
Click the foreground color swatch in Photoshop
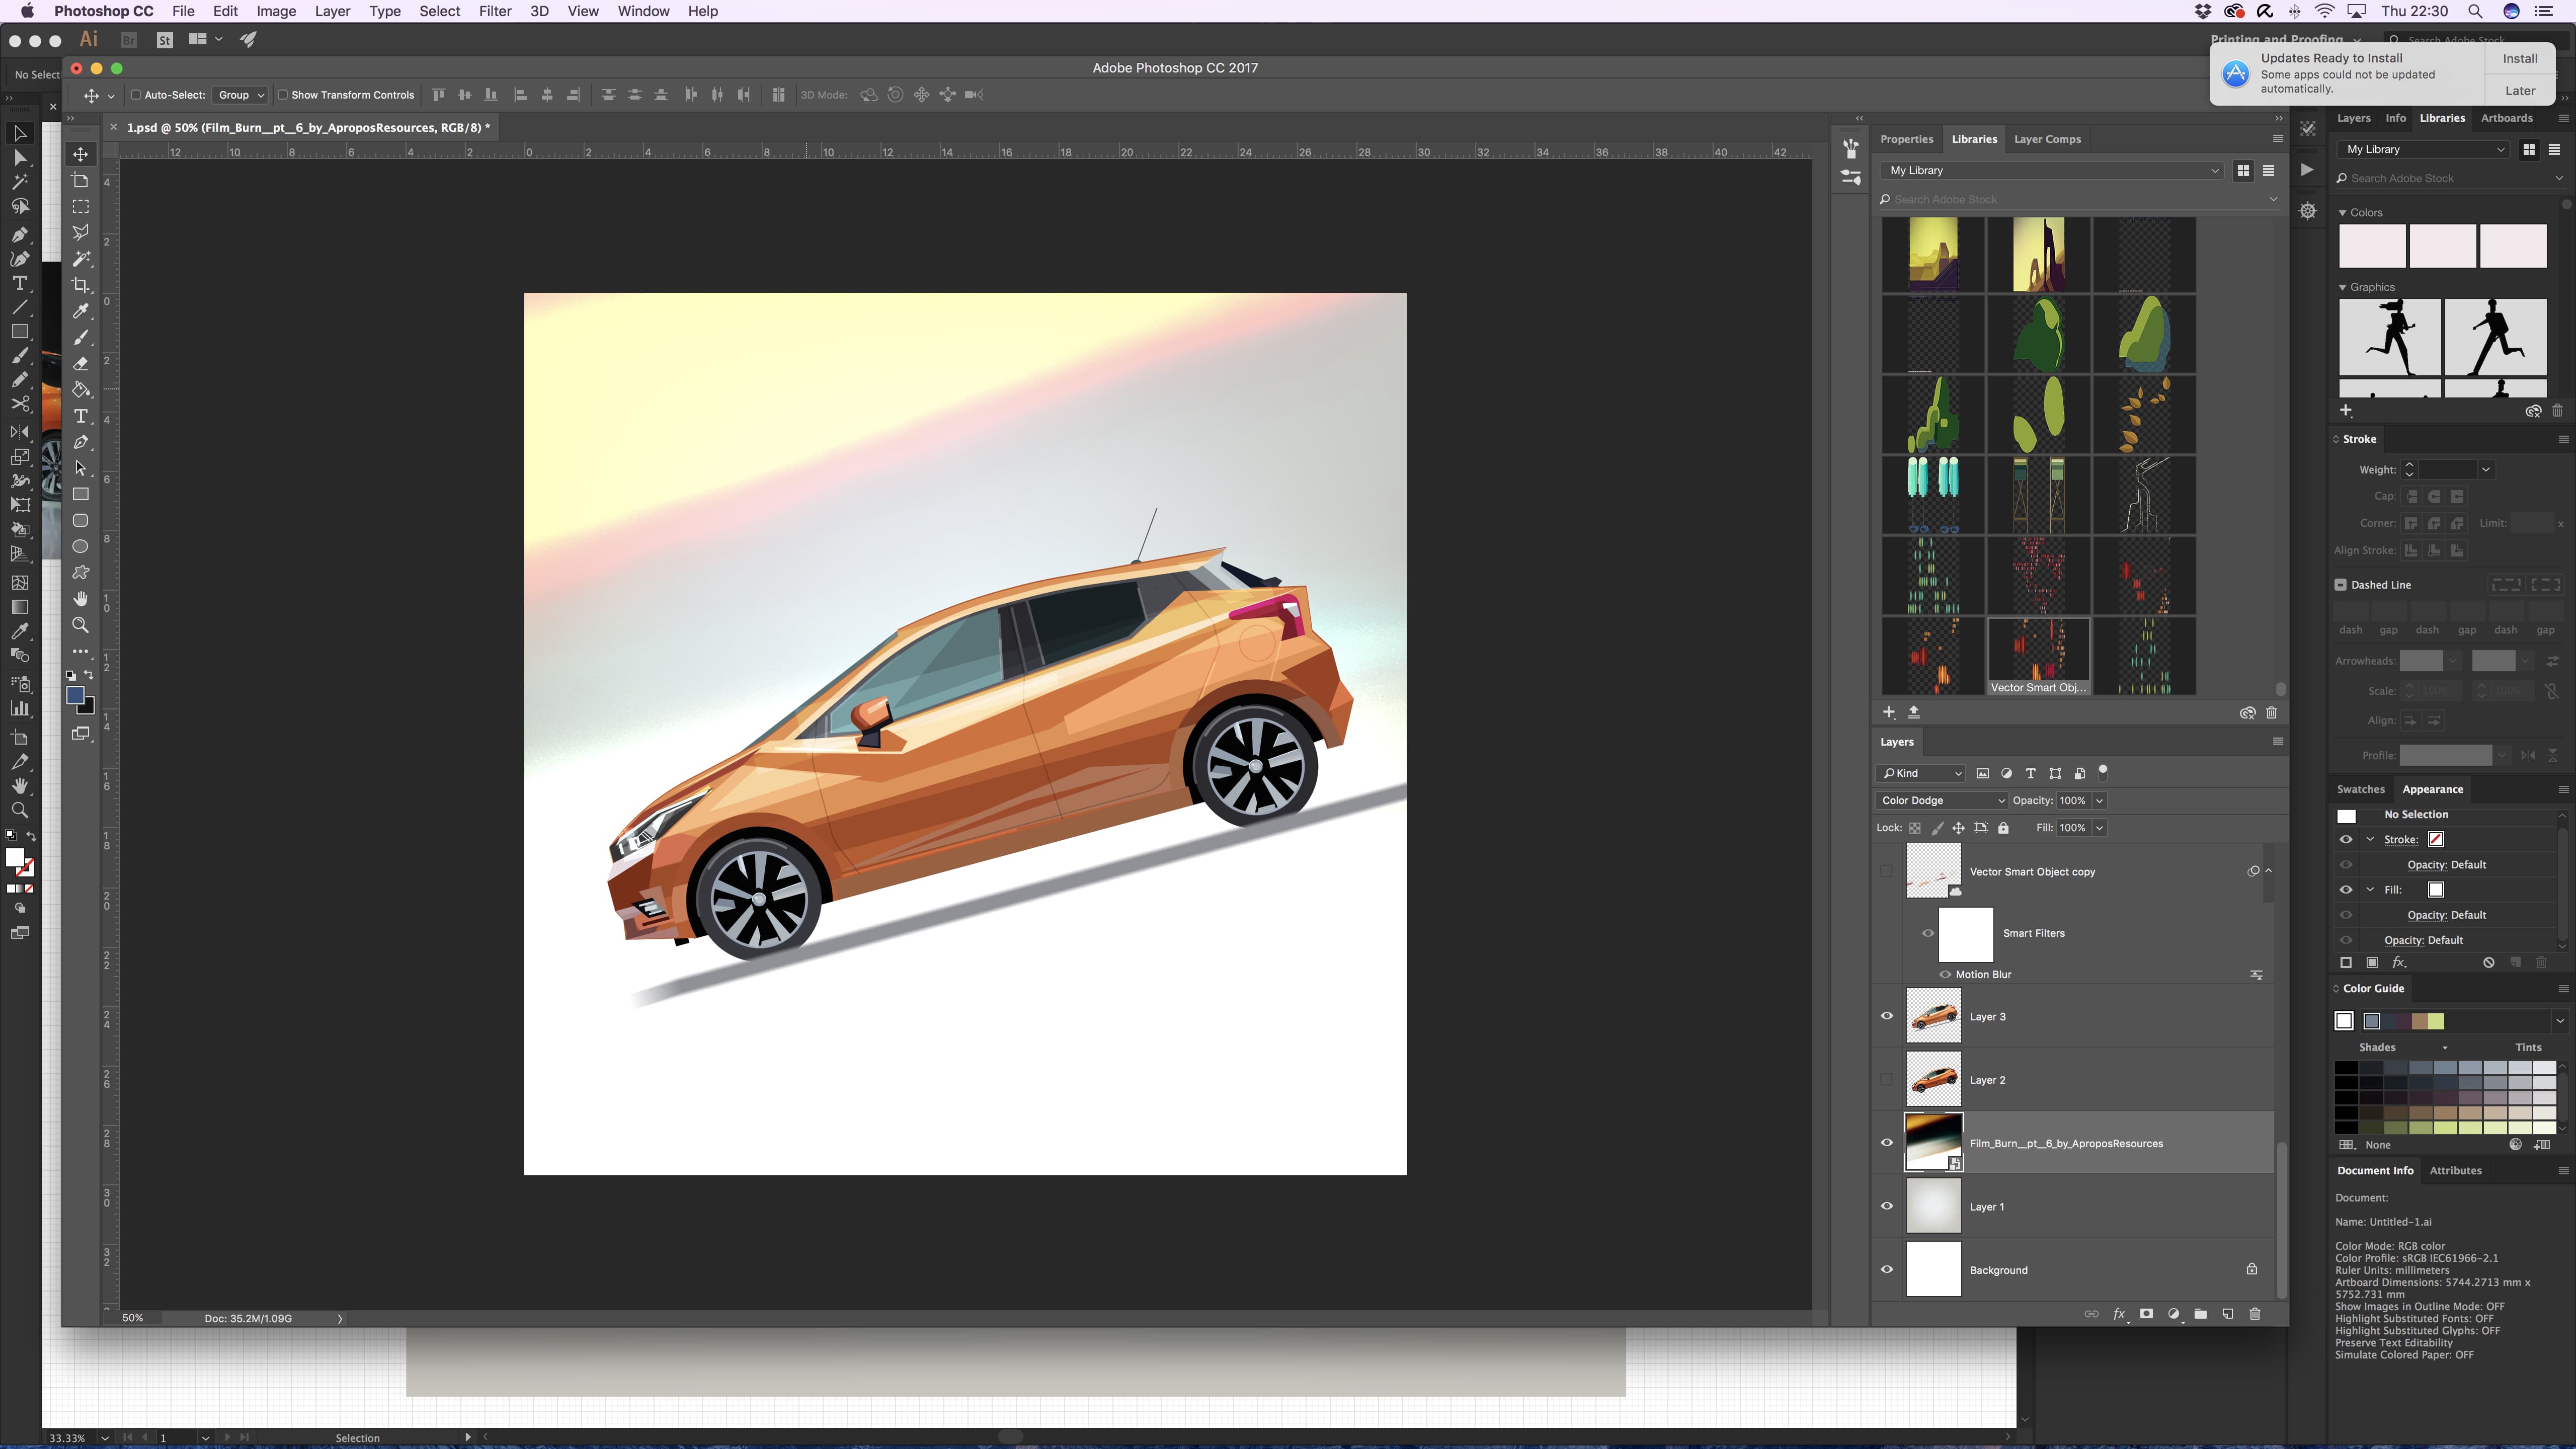(74, 696)
